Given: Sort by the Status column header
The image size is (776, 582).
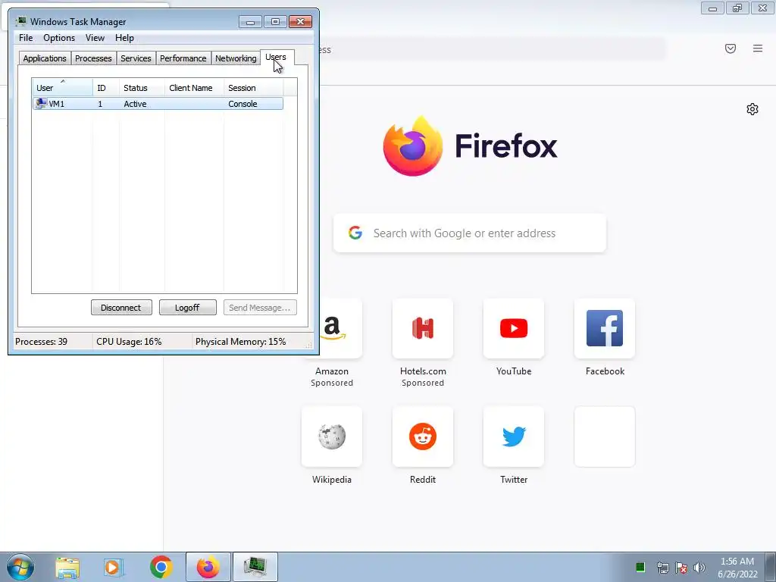Looking at the screenshot, I should [142, 88].
